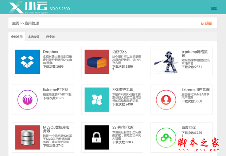Click download count 下载次数:3668
Image resolution: width=226 pixels, height=156 pixels.
[192, 101]
